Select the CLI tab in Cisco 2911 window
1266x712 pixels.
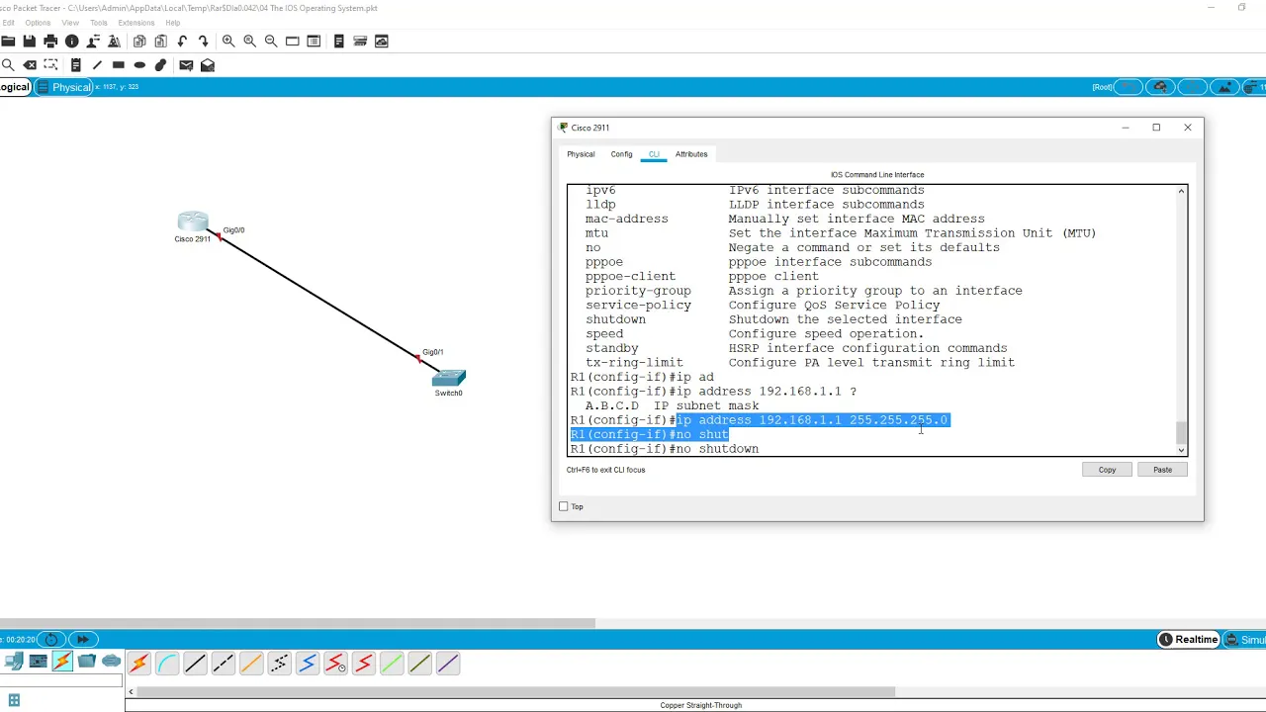[654, 154]
